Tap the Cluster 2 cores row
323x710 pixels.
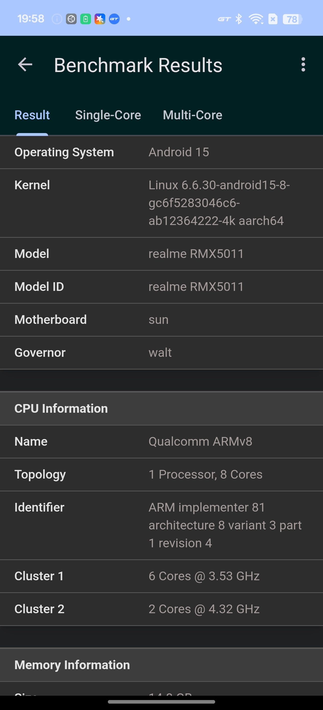tap(161, 609)
